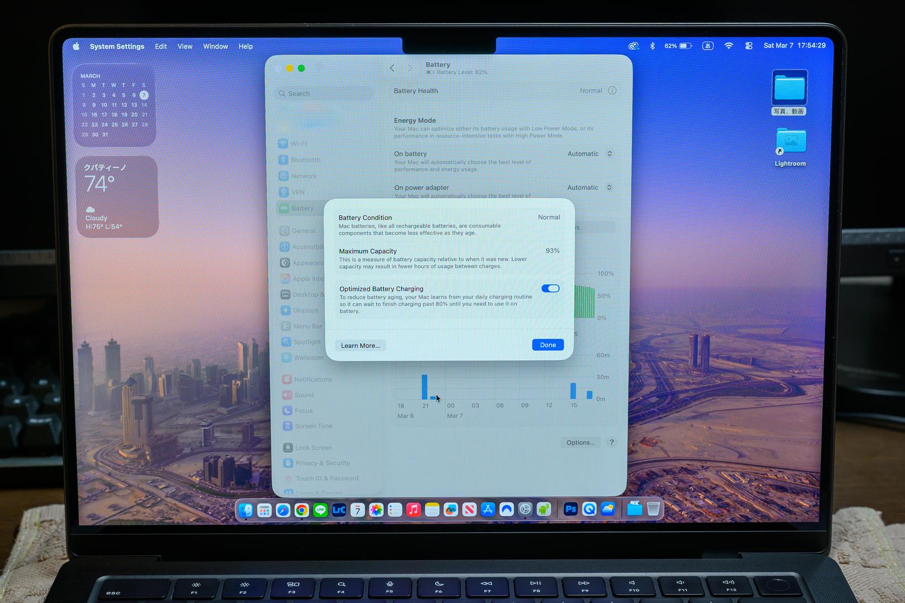Screen dimensions: 905x603
Task: Open the LINE app in the Dock
Action: (320, 510)
